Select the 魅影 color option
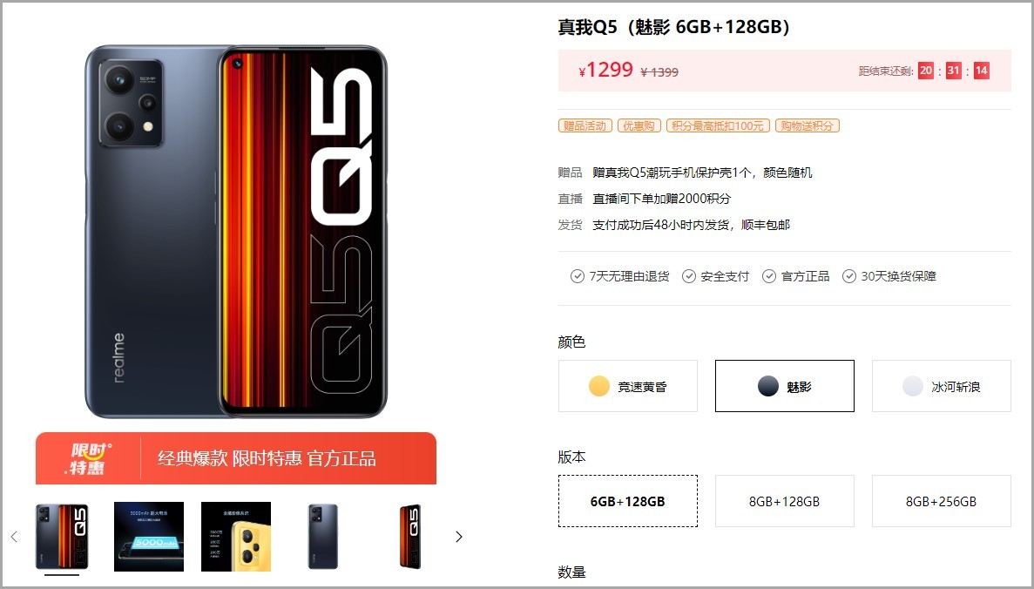The image size is (1034, 589). (785, 386)
